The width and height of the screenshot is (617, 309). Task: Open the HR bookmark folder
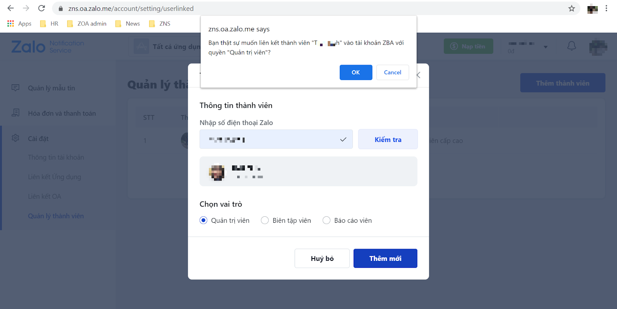[49, 23]
